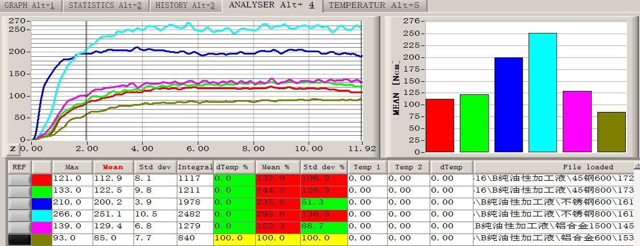Viewport: 640px width, 246px height.
Task: Click the cyan bar in the MEAN chart
Action: [542, 93]
